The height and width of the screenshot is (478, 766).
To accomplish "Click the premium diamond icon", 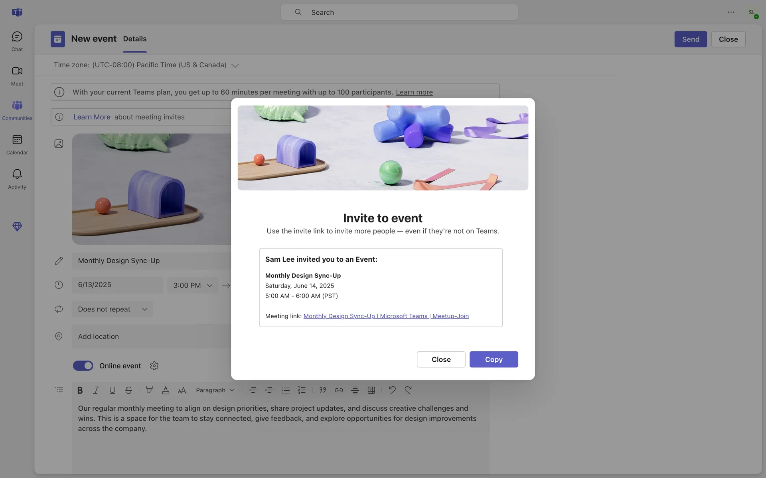I will tap(17, 227).
